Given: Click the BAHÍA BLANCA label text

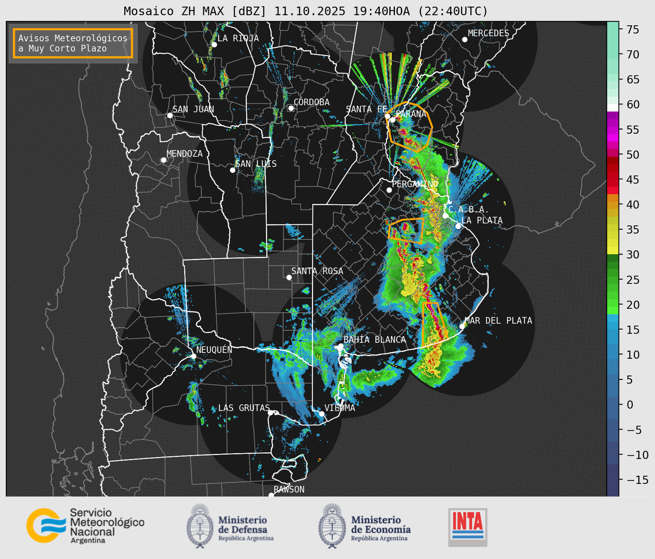Looking at the screenshot, I should 375,340.
